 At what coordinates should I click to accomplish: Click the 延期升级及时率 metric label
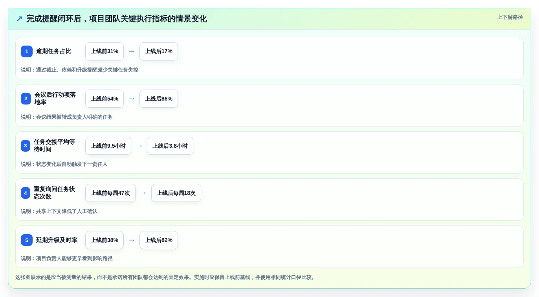[57, 240]
